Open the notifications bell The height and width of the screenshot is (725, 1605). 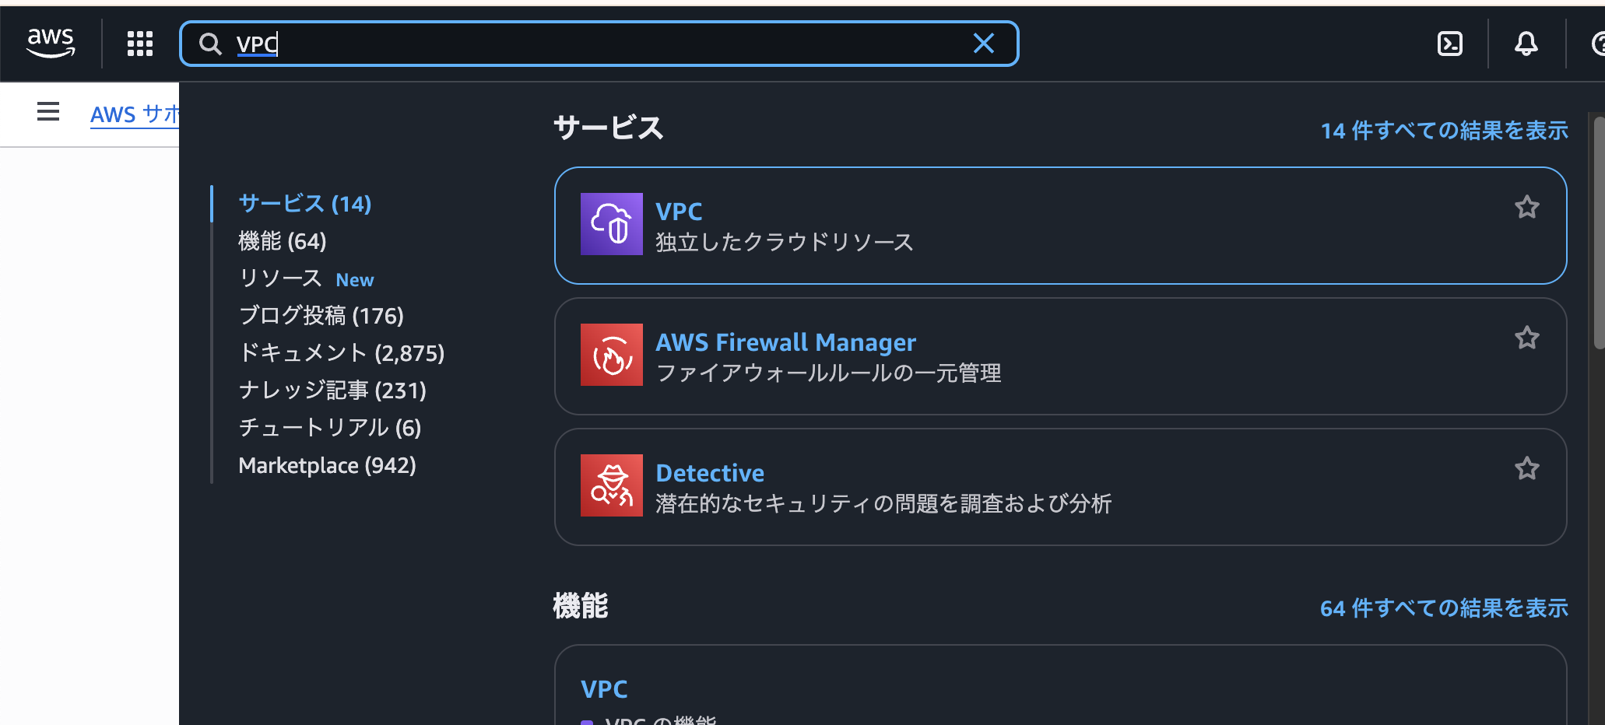[x=1526, y=44]
